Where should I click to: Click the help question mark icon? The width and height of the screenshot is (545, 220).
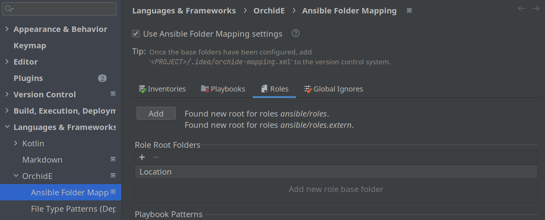296,33
